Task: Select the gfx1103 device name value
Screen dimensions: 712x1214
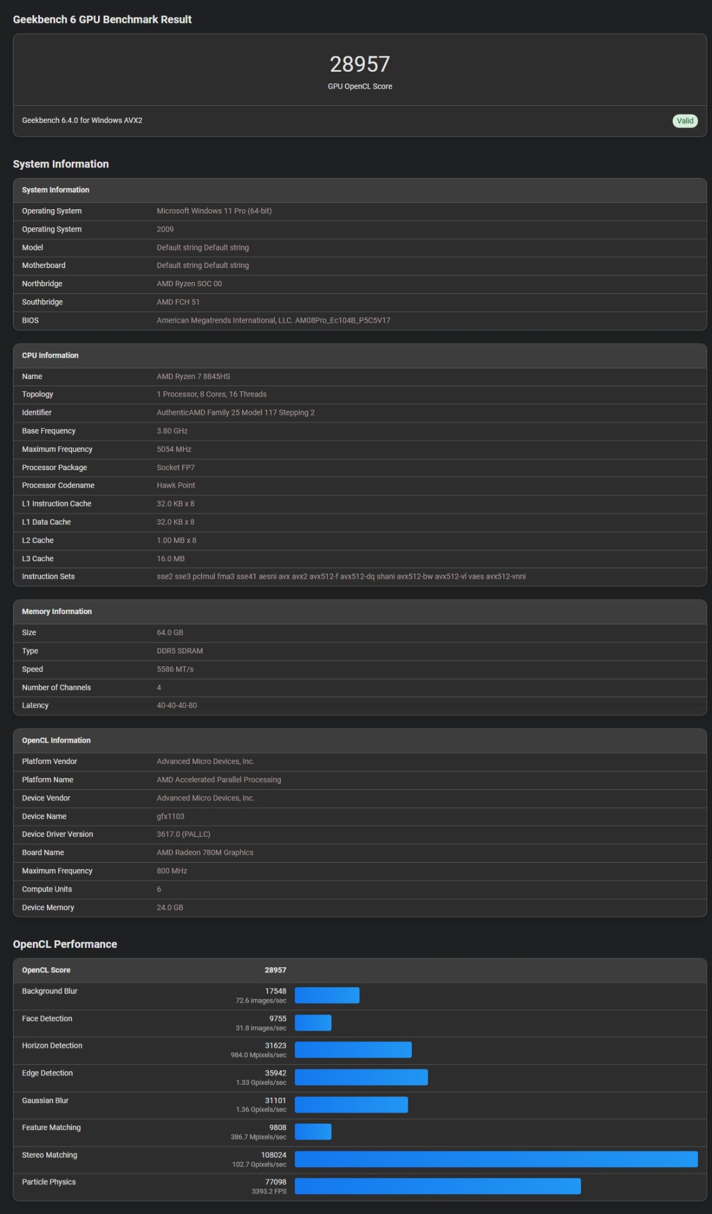Action: pos(170,816)
